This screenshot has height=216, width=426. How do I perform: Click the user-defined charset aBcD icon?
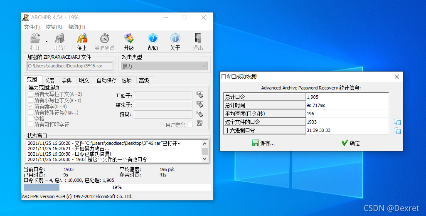pyautogui.click(x=200, y=123)
